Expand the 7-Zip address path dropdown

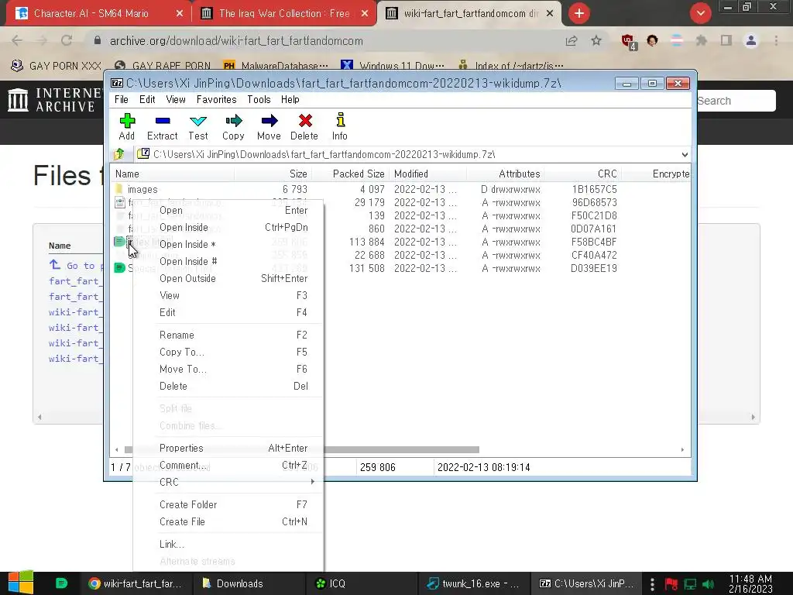[x=685, y=154]
